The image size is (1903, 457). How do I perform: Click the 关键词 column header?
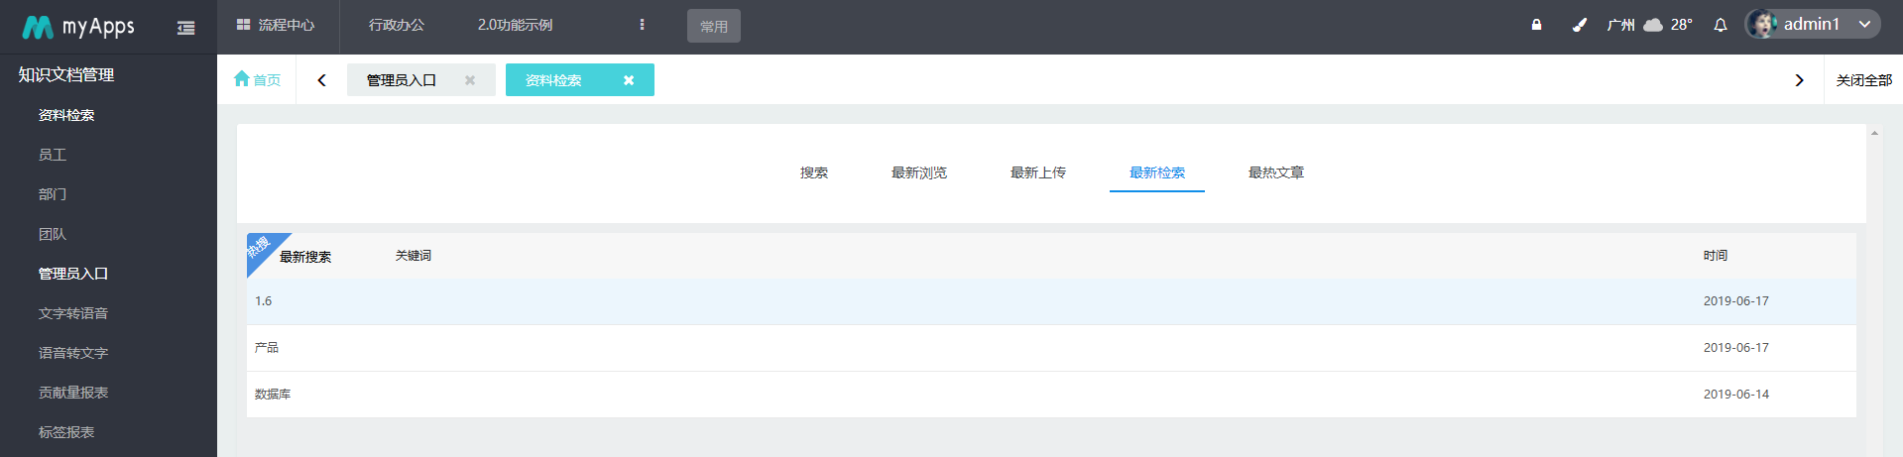[414, 256]
